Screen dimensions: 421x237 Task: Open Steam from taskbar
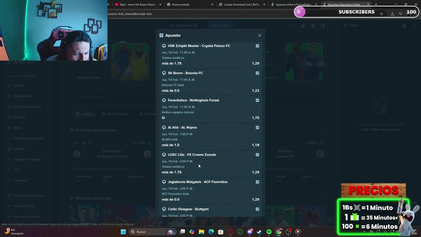(259, 232)
